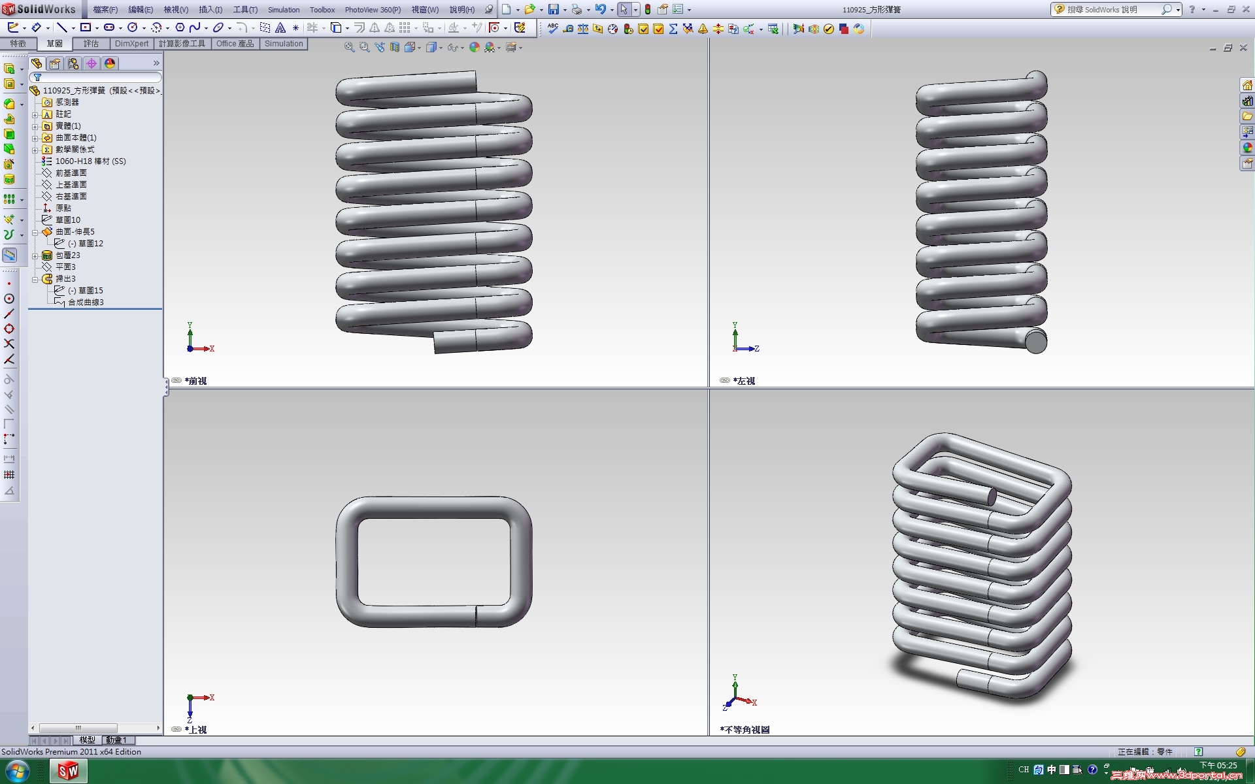This screenshot has width=1255, height=784.
Task: Click the Spell Checker ABC icon
Action: [x=553, y=29]
